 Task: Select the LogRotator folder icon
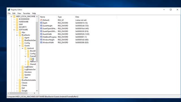click(x=23, y=67)
